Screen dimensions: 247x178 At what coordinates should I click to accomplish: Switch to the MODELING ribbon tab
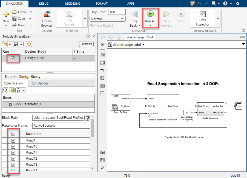[x=73, y=4]
